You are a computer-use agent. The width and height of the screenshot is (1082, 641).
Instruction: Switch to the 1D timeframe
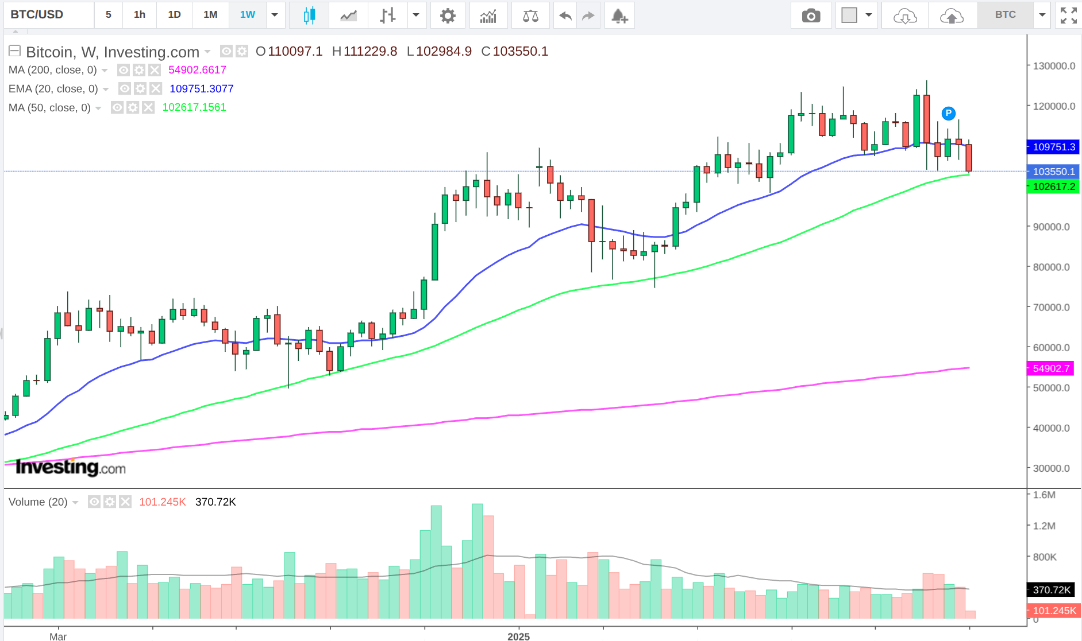tap(174, 15)
